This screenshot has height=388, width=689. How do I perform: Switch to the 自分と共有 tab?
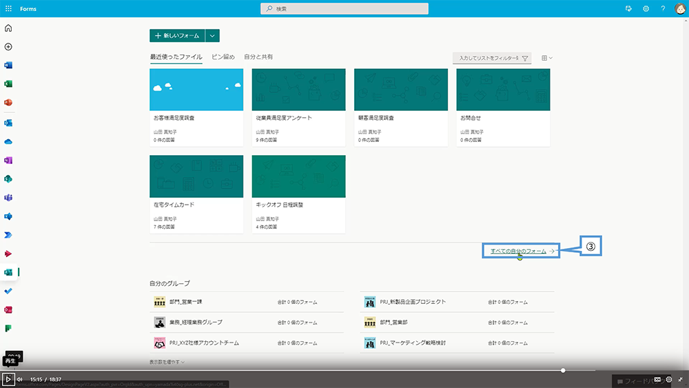(x=258, y=57)
